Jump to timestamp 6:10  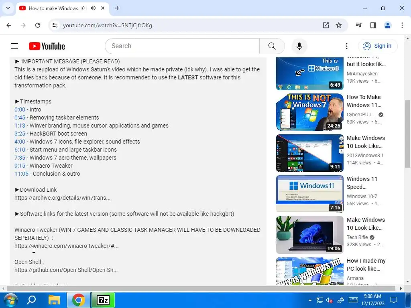tap(20, 150)
